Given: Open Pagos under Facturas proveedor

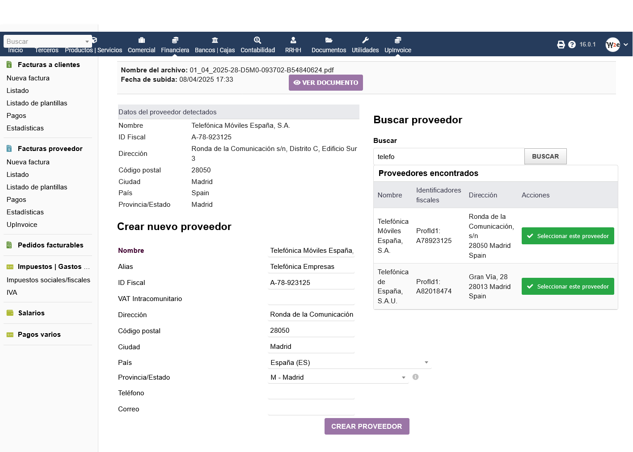Looking at the screenshot, I should 17,199.
